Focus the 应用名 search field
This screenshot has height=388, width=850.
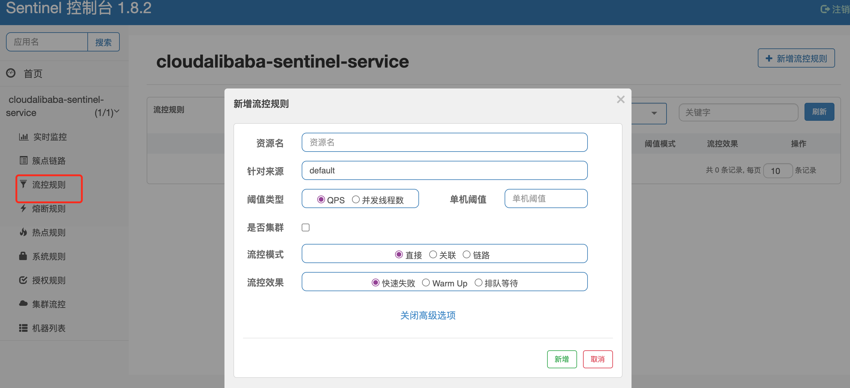coord(47,42)
